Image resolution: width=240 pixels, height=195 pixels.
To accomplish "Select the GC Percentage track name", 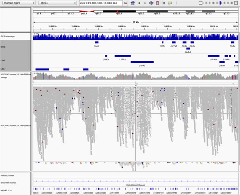I will [x=8, y=36].
